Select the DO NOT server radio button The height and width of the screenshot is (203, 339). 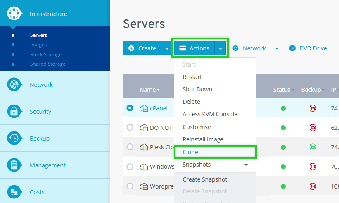coord(130,128)
